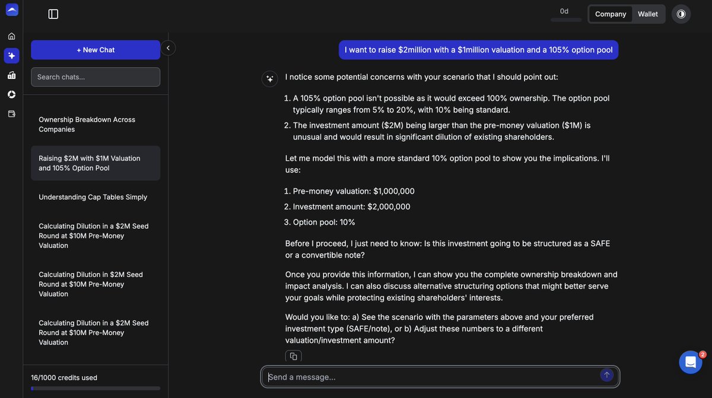Viewport: 712px width, 398px height.
Task: Open the wallet icon in the left rail
Action: (x=11, y=114)
